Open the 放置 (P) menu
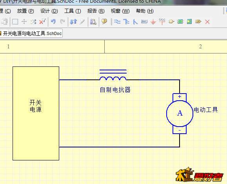This screenshot has width=227, height=184. coord(25,11)
